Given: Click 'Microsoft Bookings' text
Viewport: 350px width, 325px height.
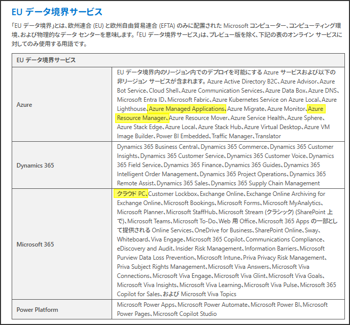Looking at the screenshot, I should (x=189, y=203).
